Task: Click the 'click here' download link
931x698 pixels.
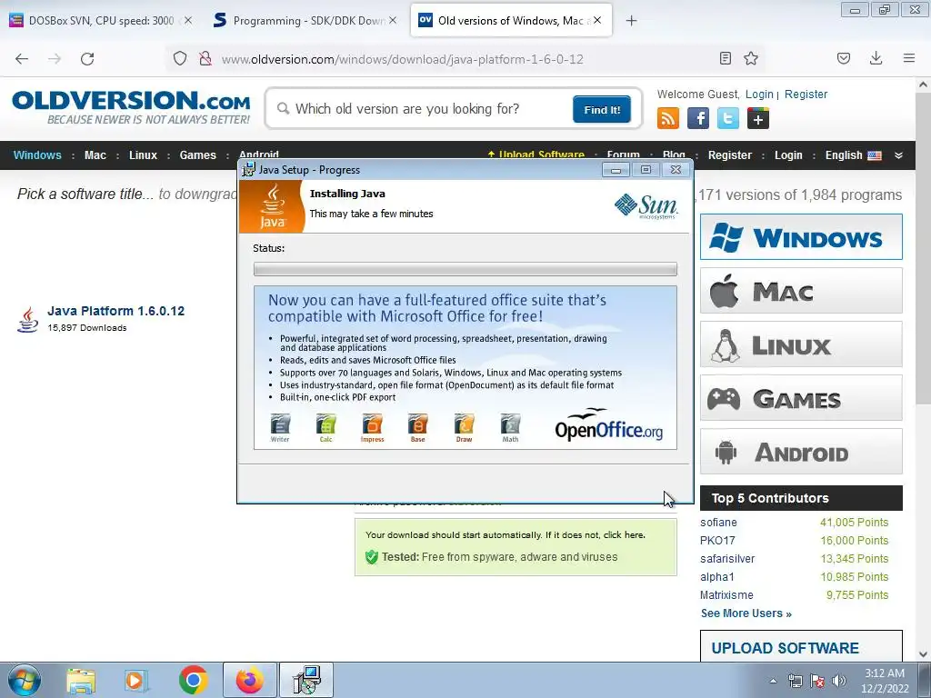Action: click(x=624, y=534)
